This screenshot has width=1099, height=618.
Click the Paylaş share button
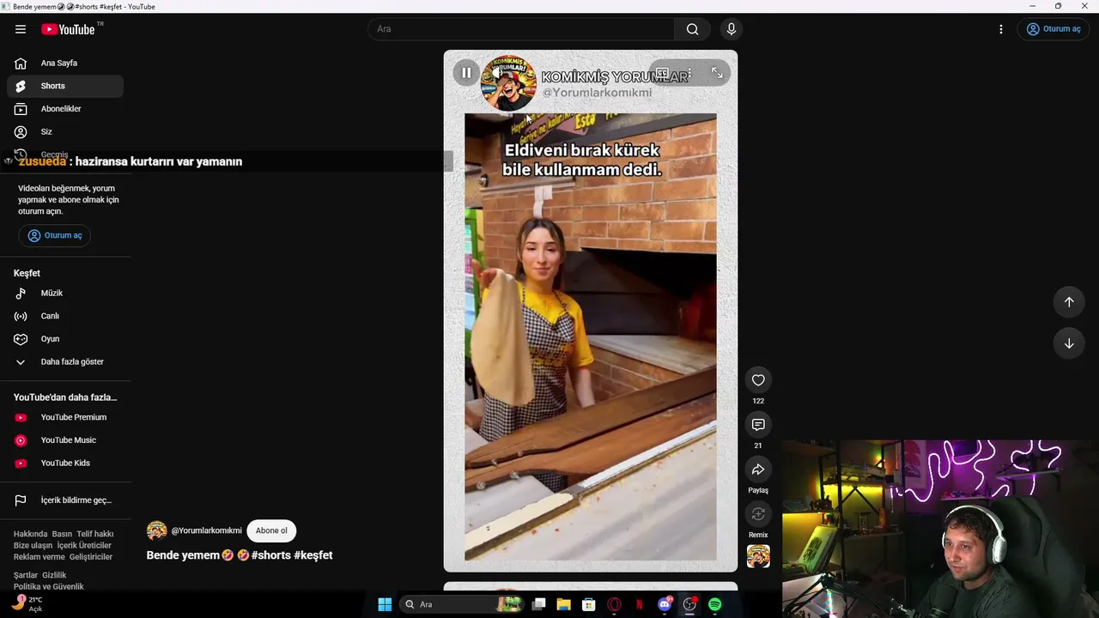758,470
